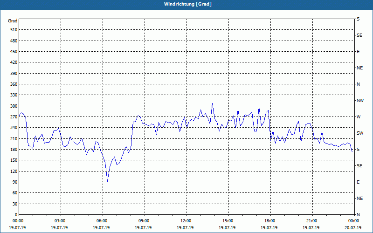
Task: Click the 180 y-axis value
Action: pyautogui.click(x=14, y=150)
